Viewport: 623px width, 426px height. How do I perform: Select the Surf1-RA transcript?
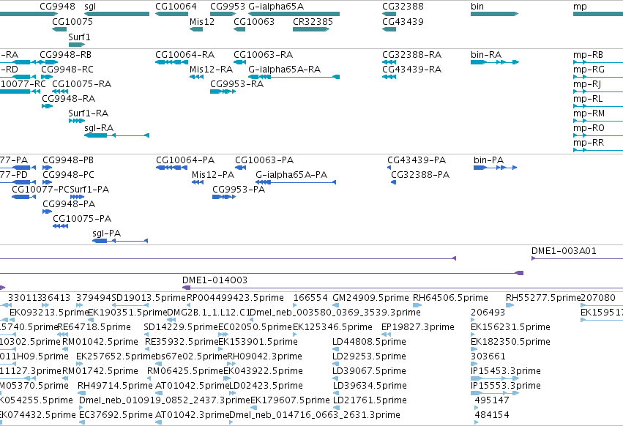click(77, 121)
